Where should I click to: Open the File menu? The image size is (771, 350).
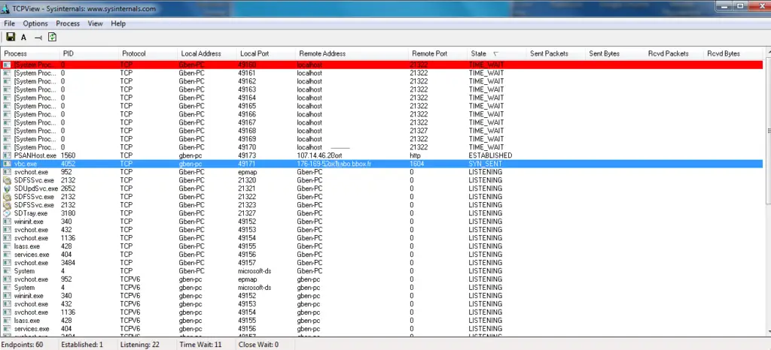(9, 23)
